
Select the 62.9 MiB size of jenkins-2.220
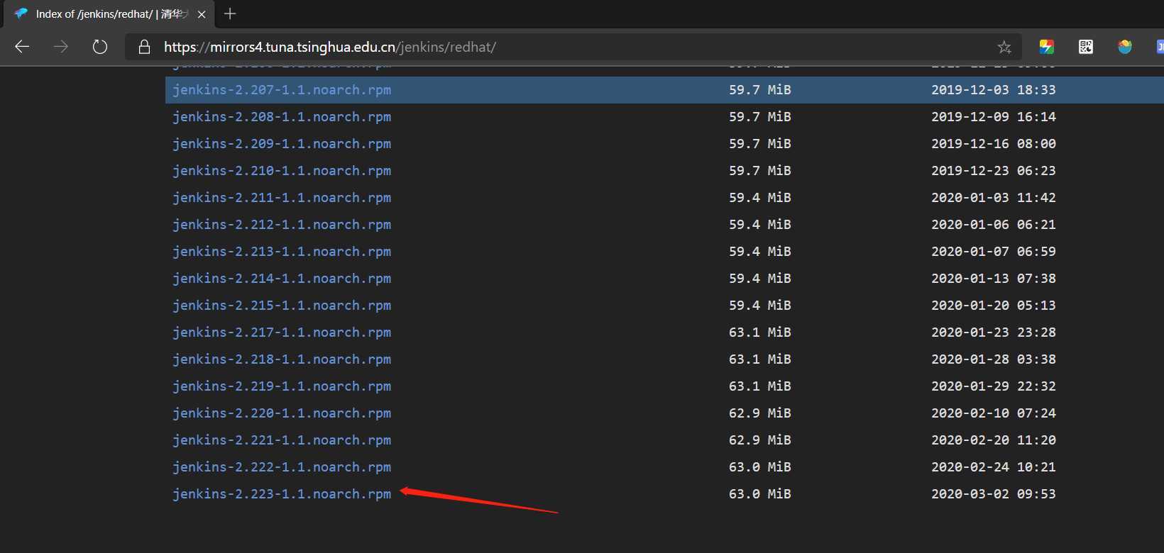tap(760, 413)
